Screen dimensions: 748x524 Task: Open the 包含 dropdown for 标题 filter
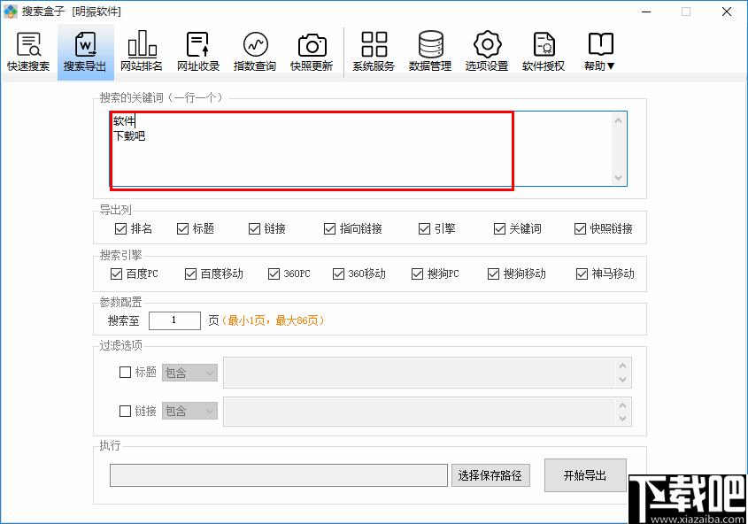(189, 373)
